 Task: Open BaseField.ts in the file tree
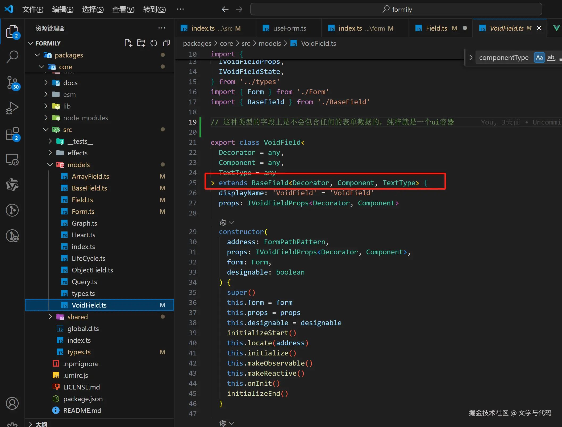[89, 188]
